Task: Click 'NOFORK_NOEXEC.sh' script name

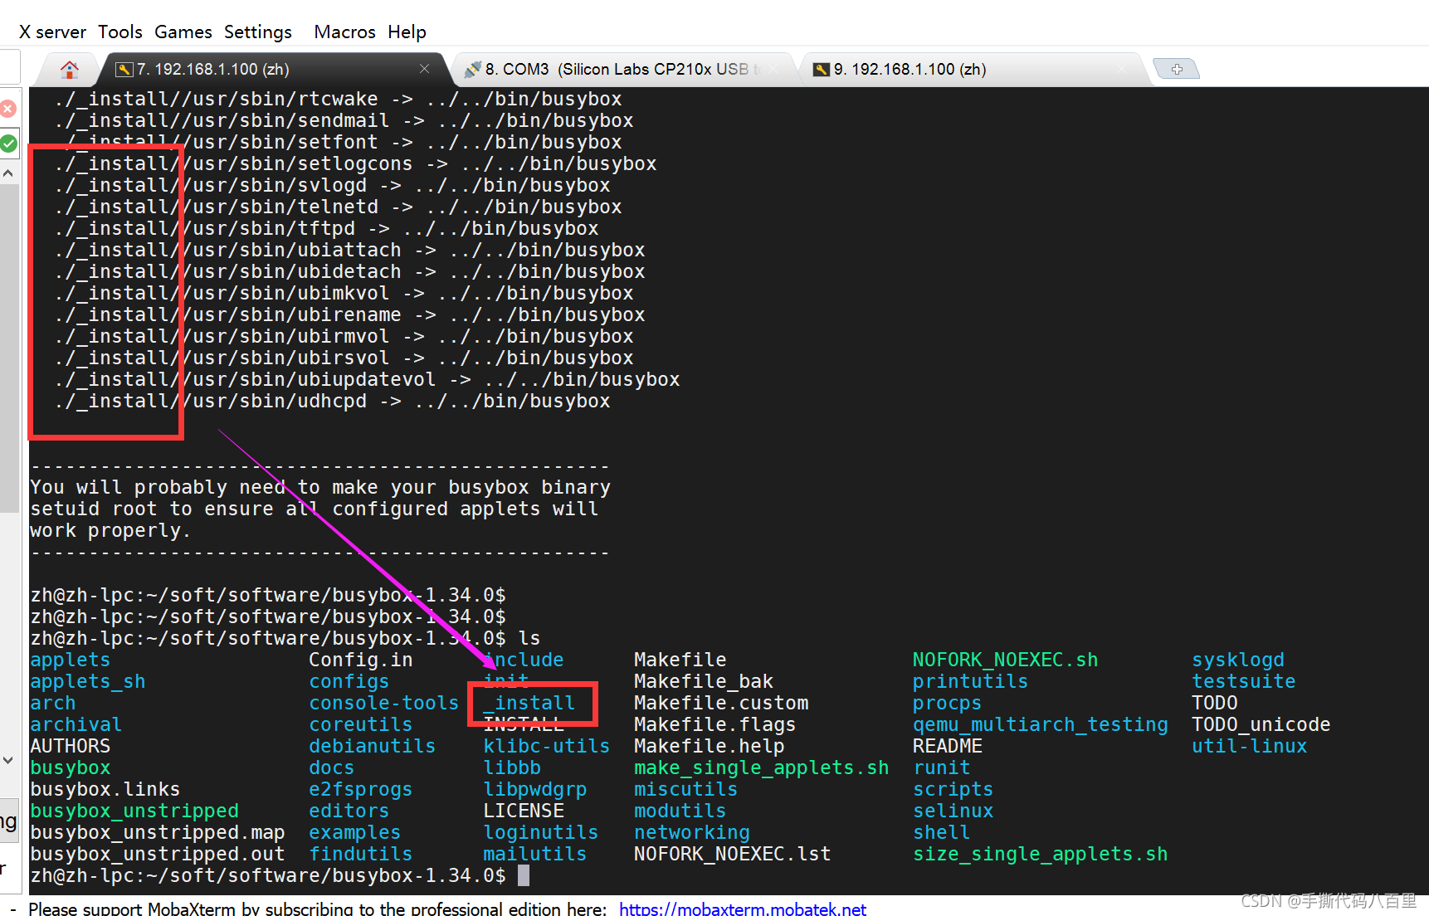Action: tap(1005, 660)
